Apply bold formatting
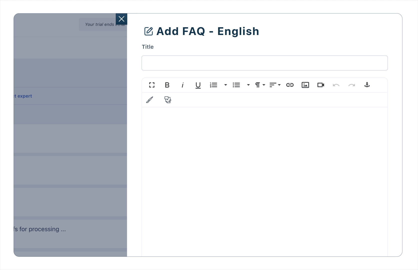Image resolution: width=418 pixels, height=270 pixels. pyautogui.click(x=167, y=85)
